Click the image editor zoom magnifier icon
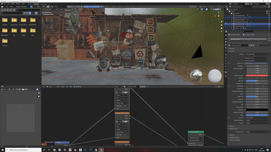271x152 pixels. 39,93
